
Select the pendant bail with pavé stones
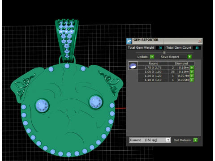[x=67, y=40]
